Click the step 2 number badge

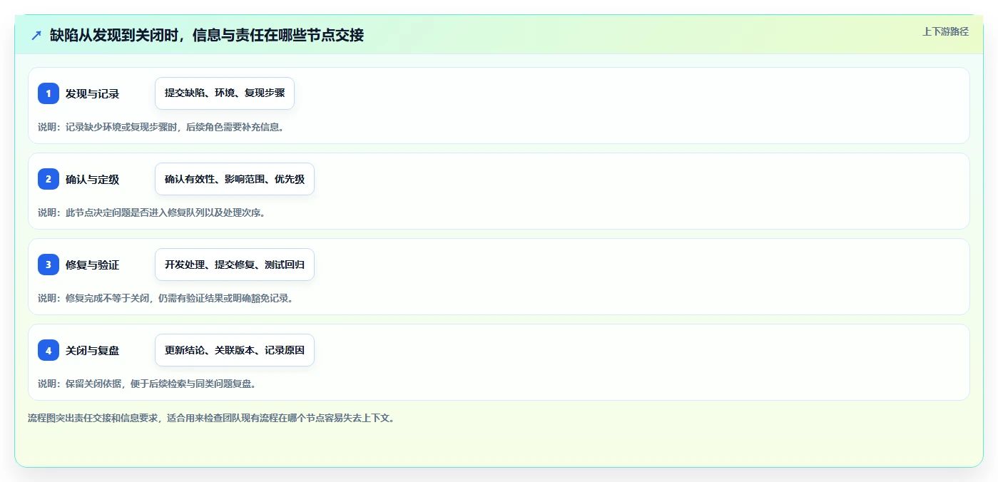49,179
